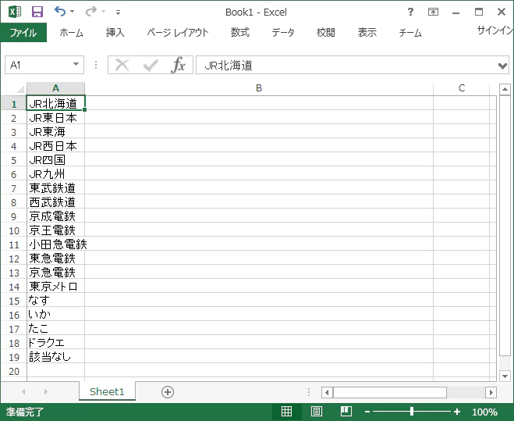Cancel the formula entry X icon
The height and width of the screenshot is (421, 514).
coord(122,65)
